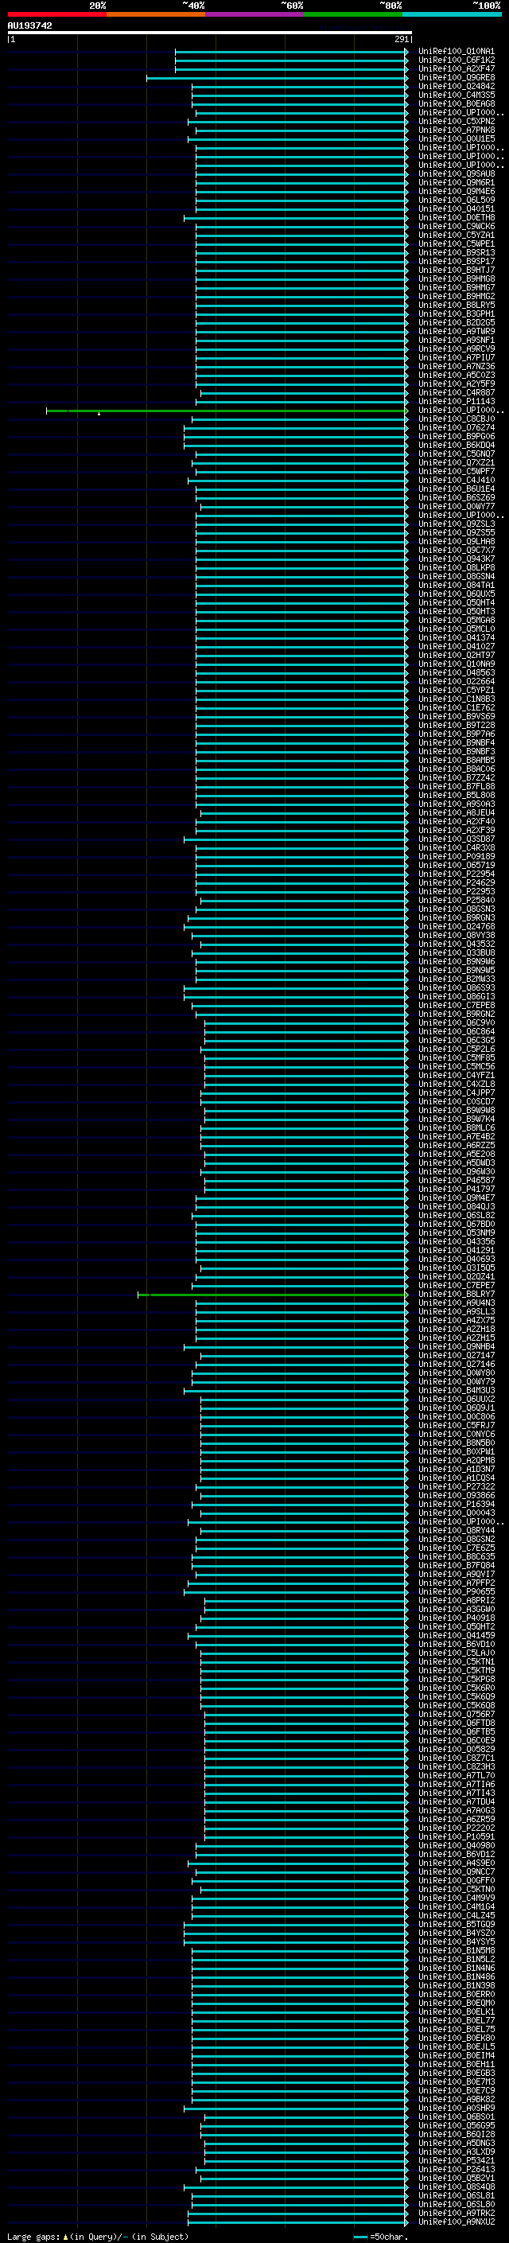Select the UniRef100_B7FQ84 label
Image resolution: width=509 pixels, height=2243 pixels.
456,1566
